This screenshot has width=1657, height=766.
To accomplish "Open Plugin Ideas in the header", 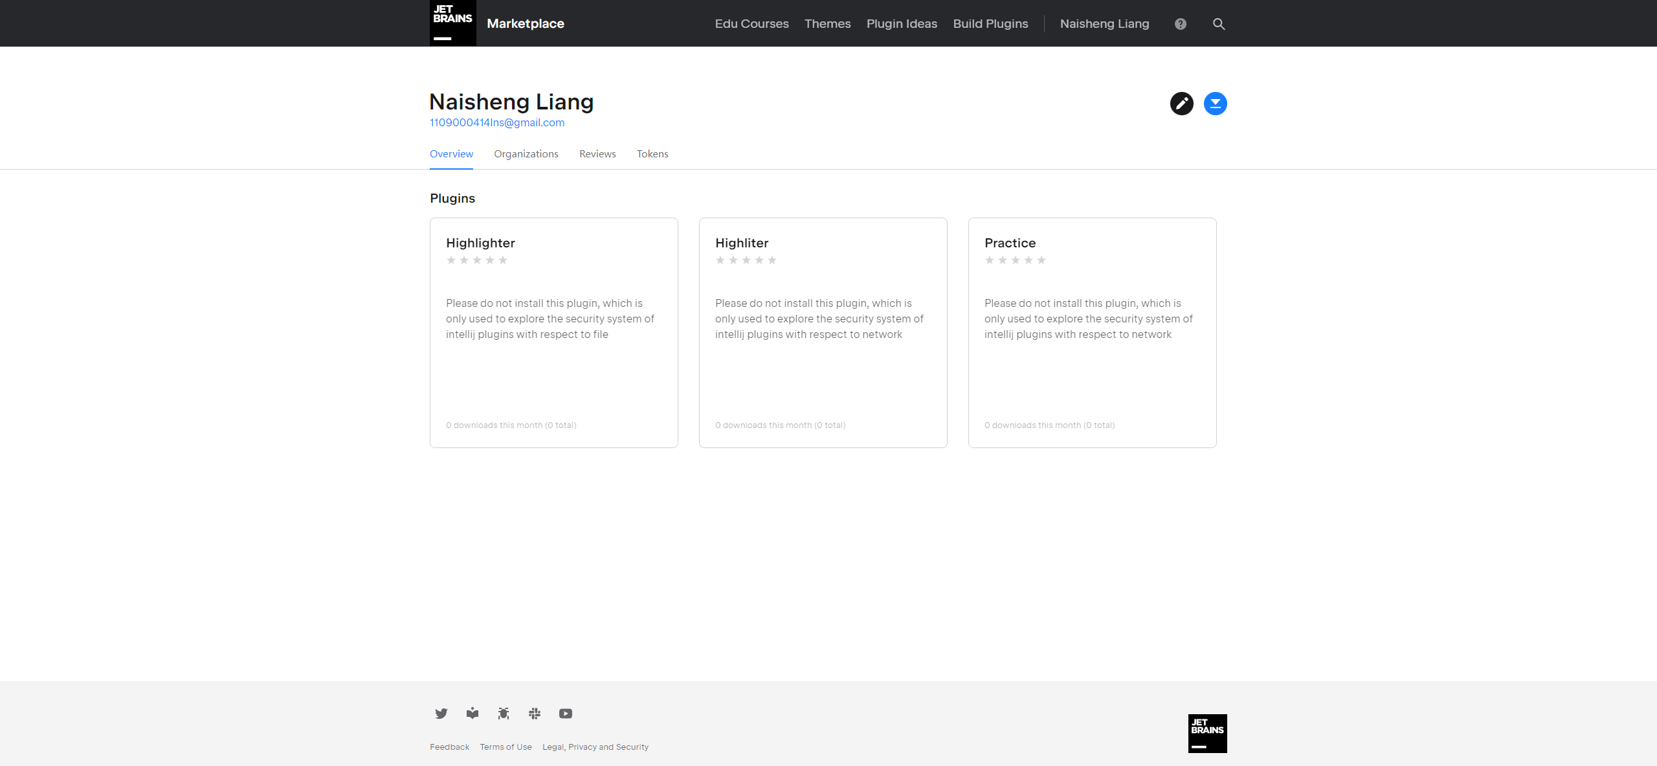I will tap(902, 24).
